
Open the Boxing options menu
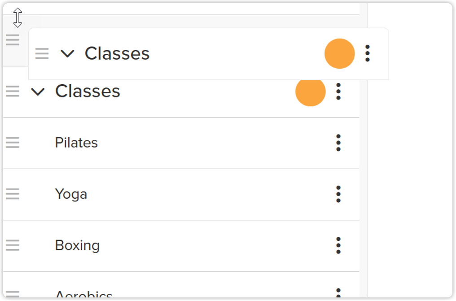click(x=338, y=245)
